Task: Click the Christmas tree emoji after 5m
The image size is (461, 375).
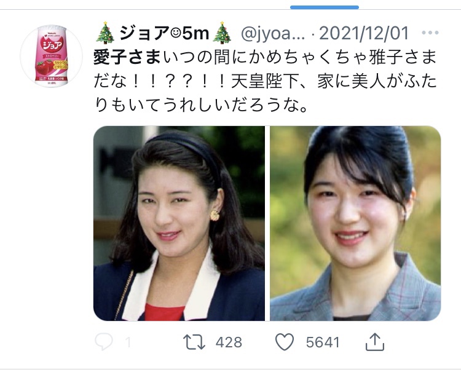Action: coord(223,33)
